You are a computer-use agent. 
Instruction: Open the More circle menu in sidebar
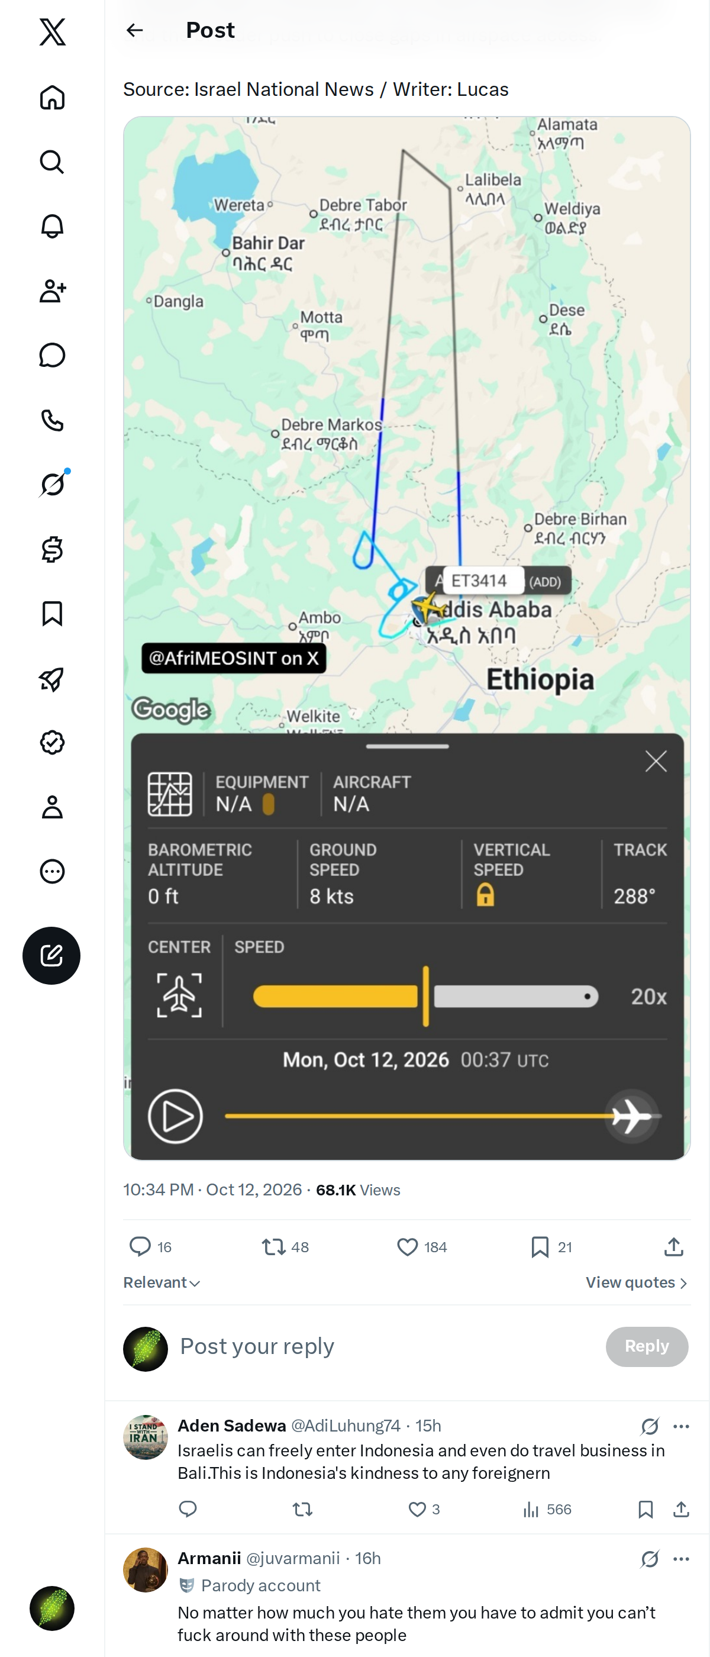point(52,871)
